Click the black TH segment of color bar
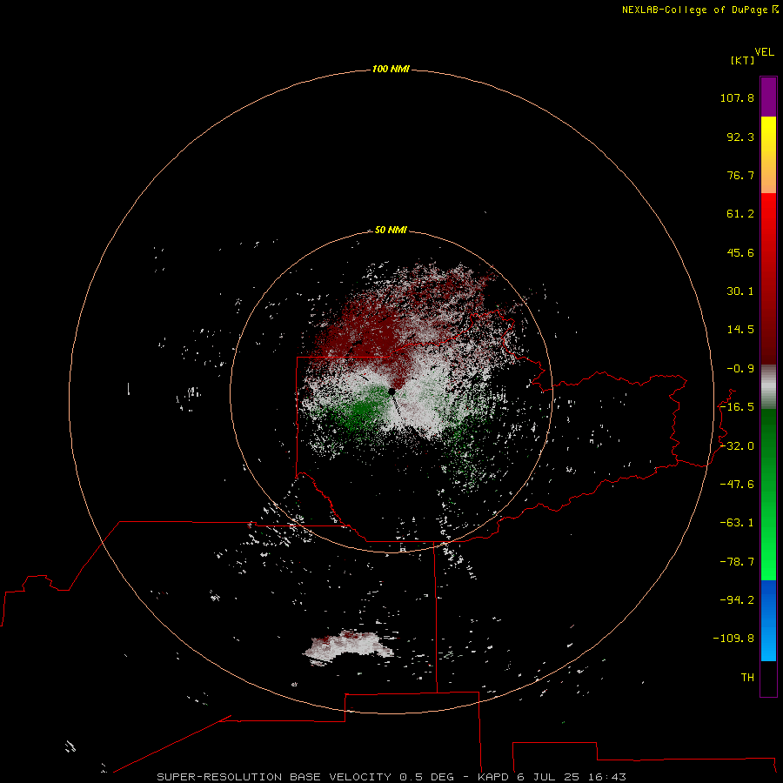783x783 pixels. click(768, 678)
